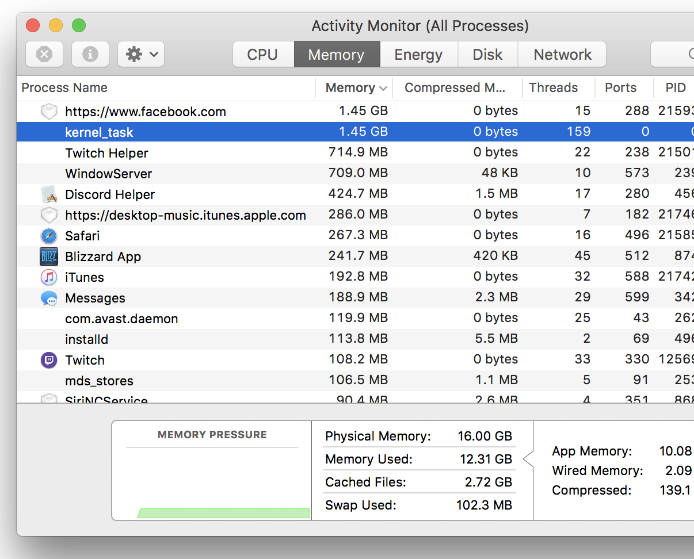Click the Memory Pressure graph
This screenshot has height=559, width=694.
click(x=212, y=470)
